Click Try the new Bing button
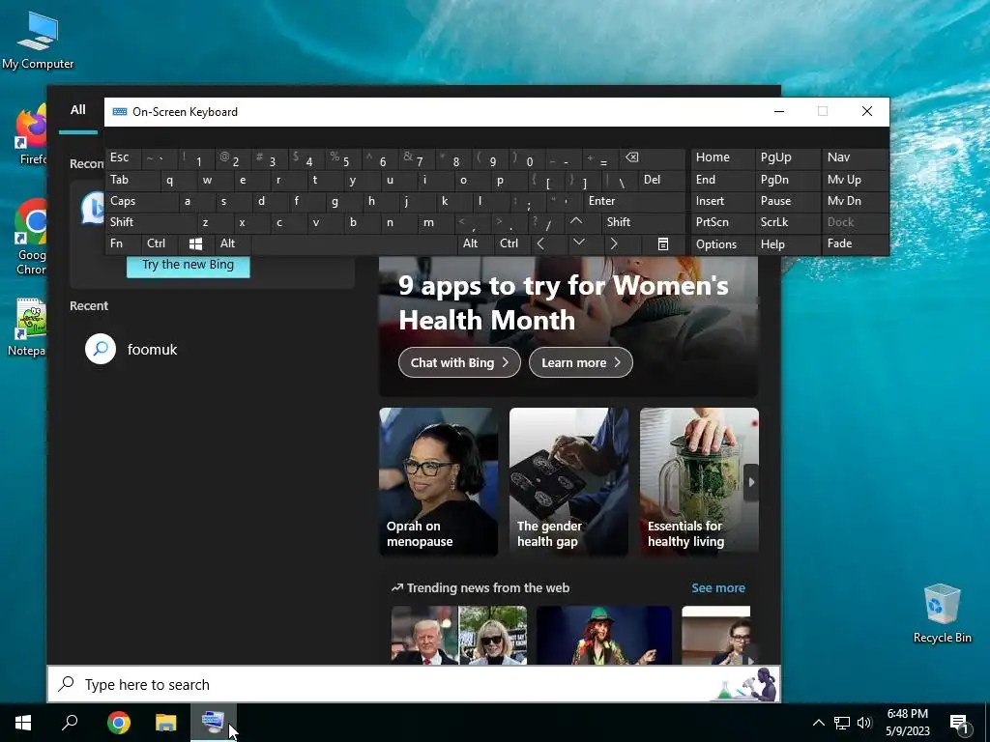990x742 pixels. pyautogui.click(x=189, y=265)
